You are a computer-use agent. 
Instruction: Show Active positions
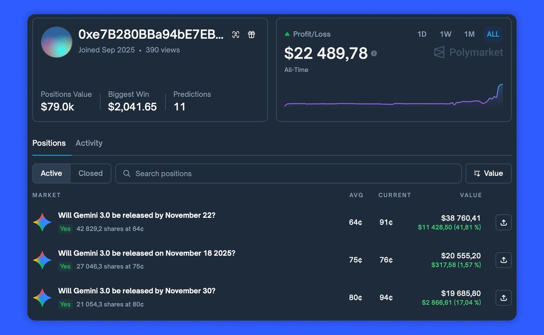click(52, 173)
